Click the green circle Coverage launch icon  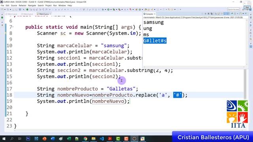(x=114, y=9)
